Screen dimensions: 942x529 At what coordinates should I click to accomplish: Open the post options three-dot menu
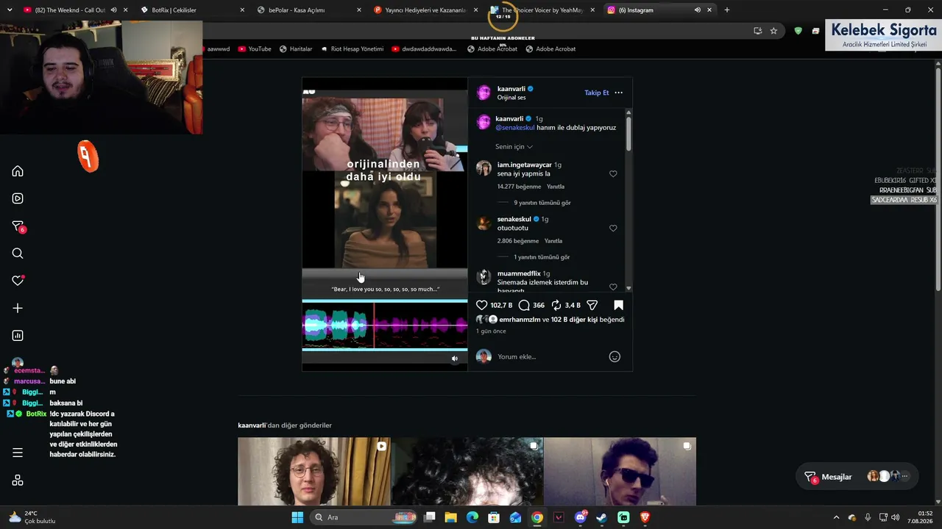618,93
